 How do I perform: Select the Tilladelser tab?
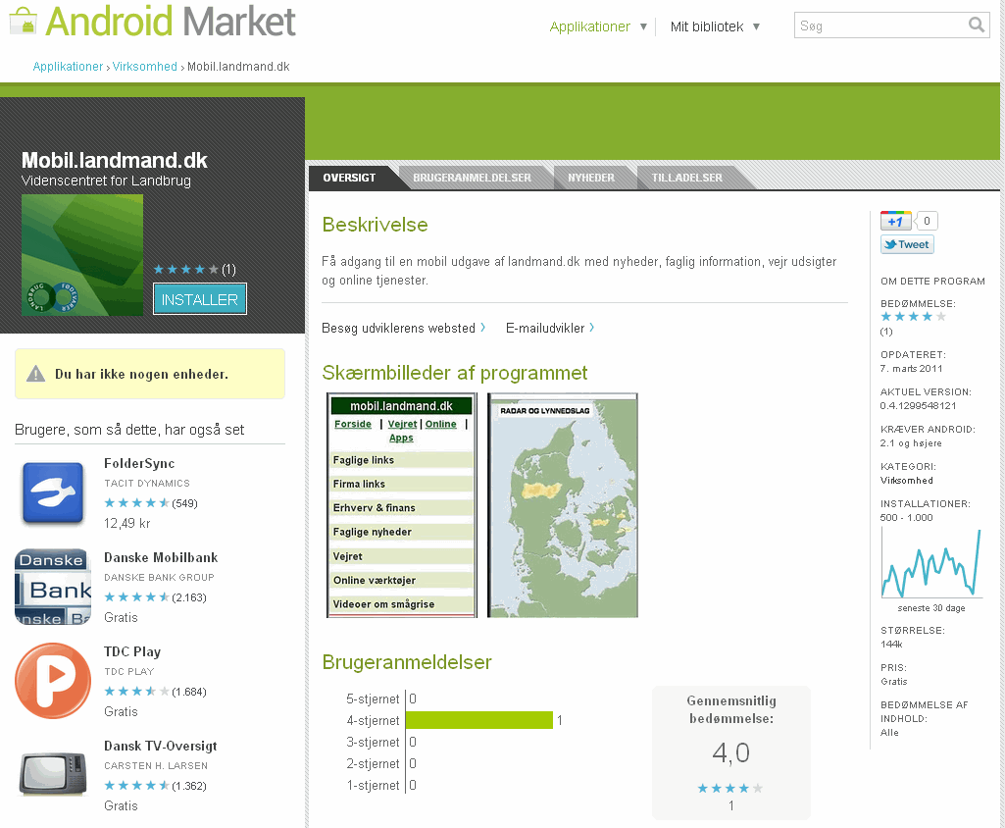(x=686, y=178)
